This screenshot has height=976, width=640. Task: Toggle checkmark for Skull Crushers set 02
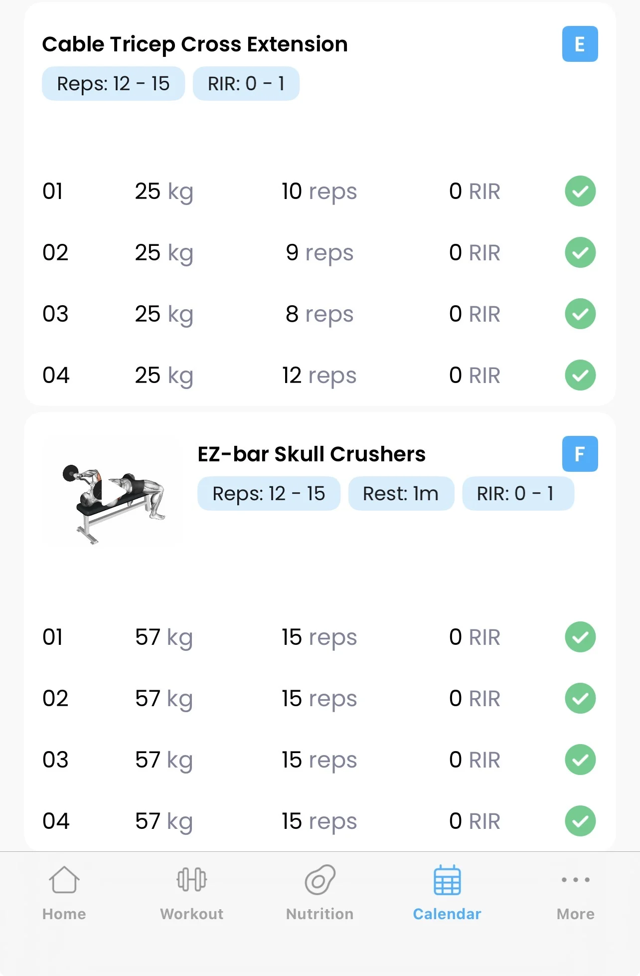click(580, 698)
